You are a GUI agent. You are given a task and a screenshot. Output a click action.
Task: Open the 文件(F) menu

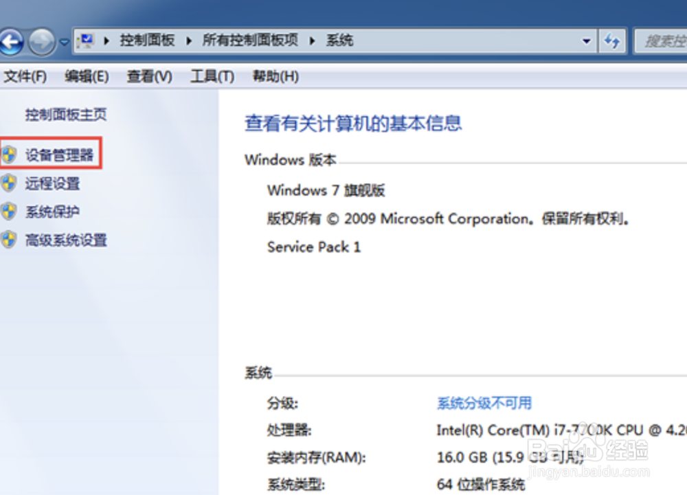pos(25,77)
